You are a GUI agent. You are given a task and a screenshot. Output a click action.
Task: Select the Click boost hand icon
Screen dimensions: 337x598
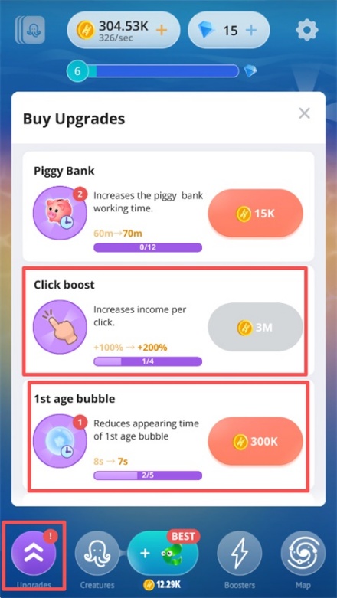pos(60,327)
